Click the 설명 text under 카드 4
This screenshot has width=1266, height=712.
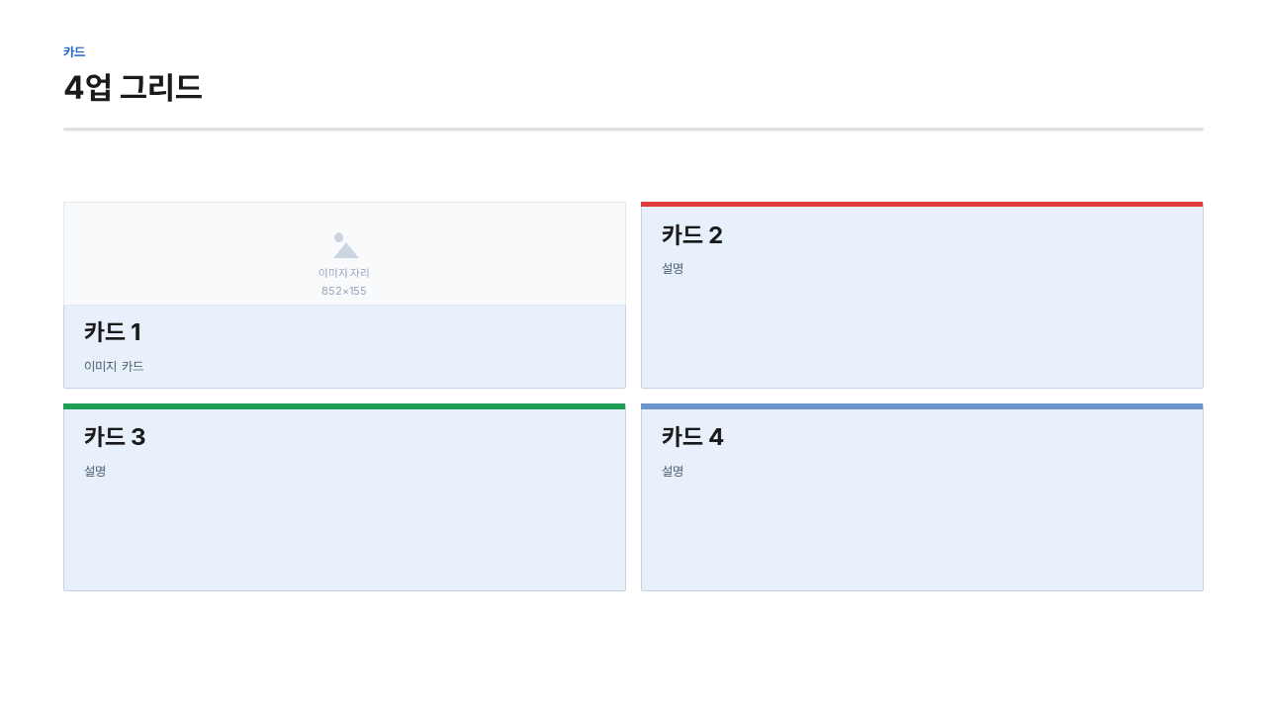pos(673,471)
